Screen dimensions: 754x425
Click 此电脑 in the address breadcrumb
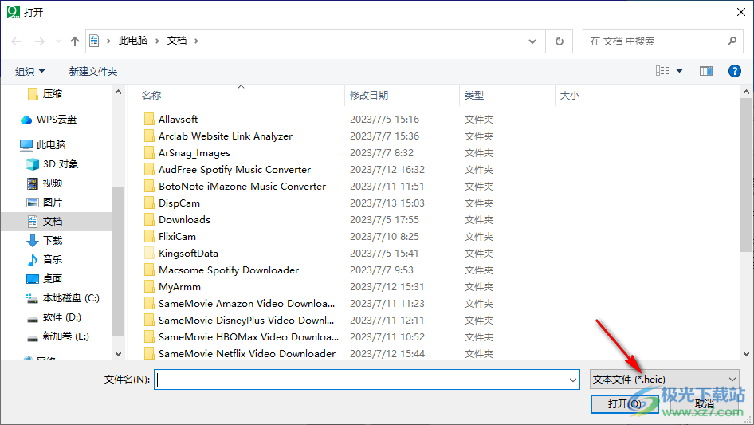[133, 41]
